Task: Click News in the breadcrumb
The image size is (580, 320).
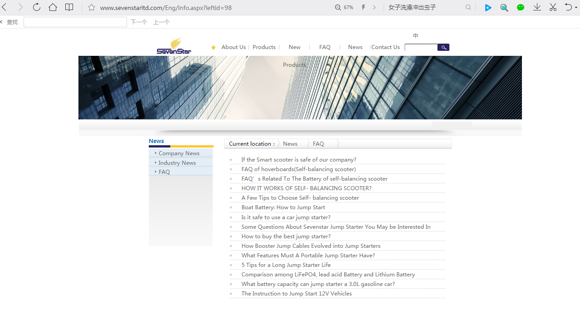Action: [x=290, y=144]
